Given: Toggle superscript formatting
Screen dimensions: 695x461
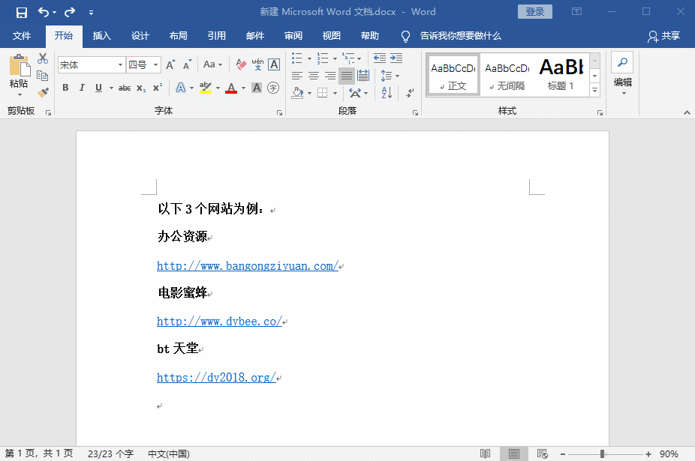Looking at the screenshot, I should [158, 88].
